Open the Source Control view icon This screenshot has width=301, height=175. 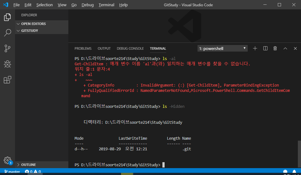click(7, 48)
